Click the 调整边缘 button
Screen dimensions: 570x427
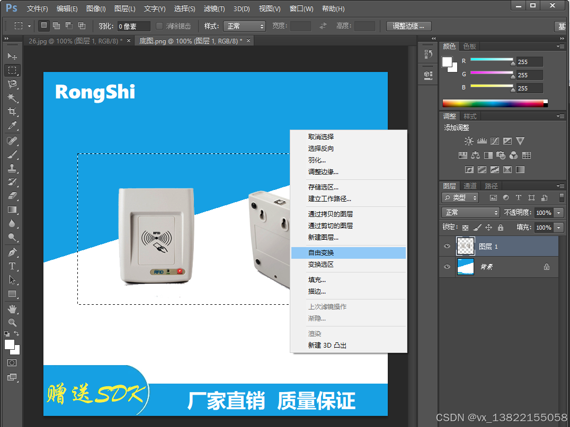coord(408,26)
